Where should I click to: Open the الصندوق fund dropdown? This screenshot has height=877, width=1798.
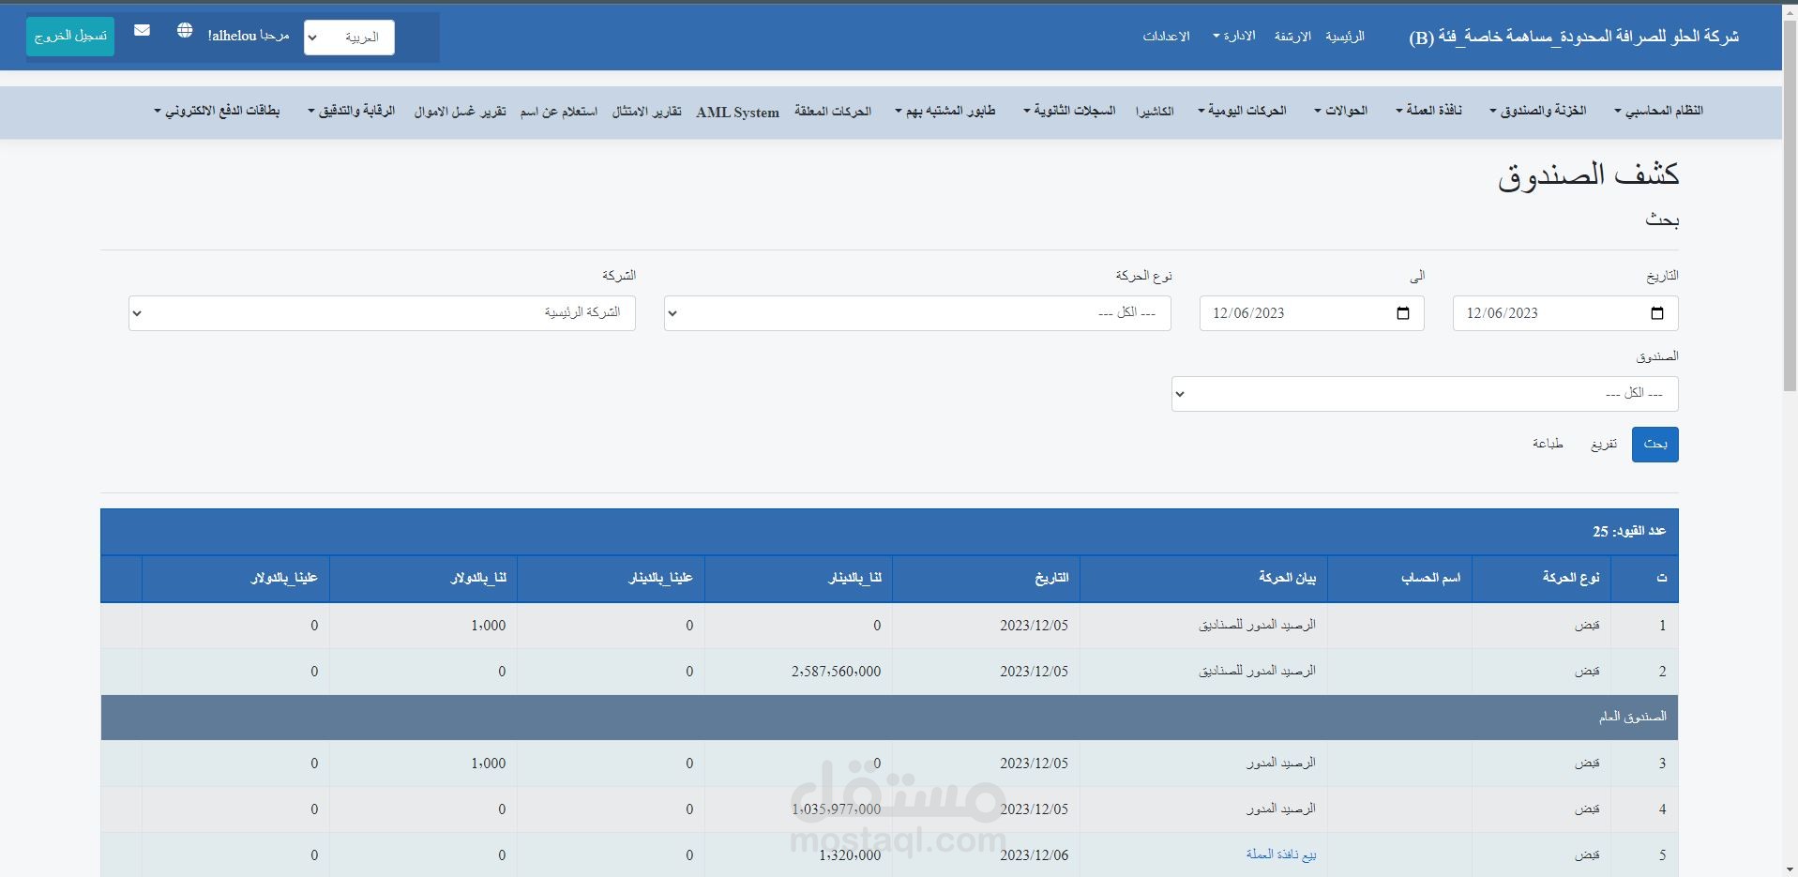coord(1425,394)
